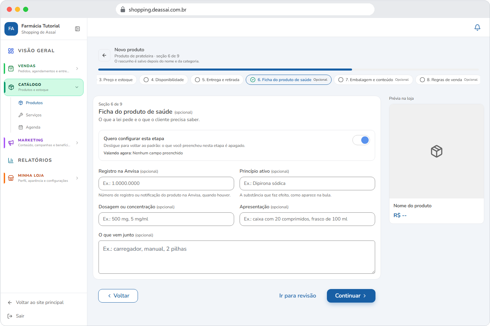Screen dimensions: 490x326
Task: Open Agenda in the sidebar
Action: [x=33, y=127]
